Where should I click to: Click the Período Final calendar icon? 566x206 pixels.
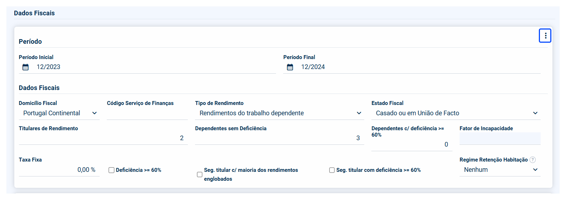tap(290, 67)
